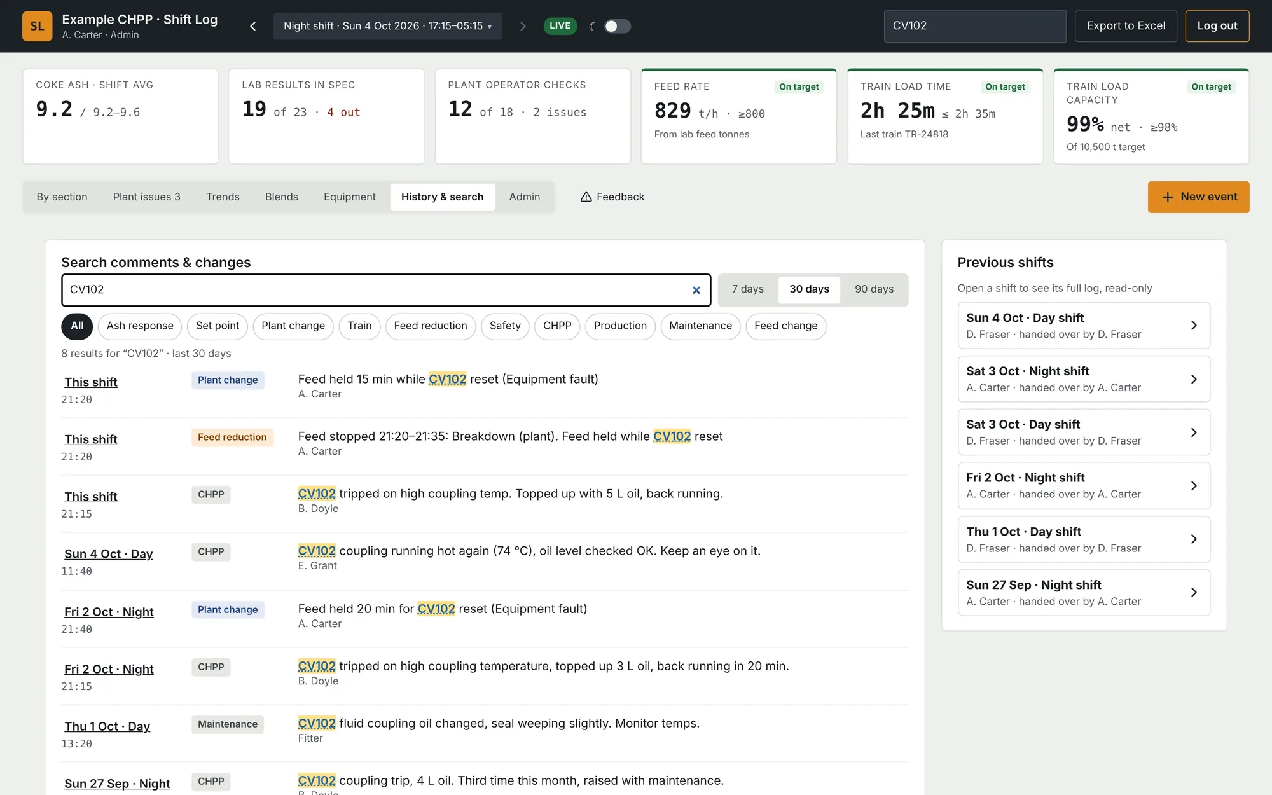Viewport: 1272px width, 795px height.
Task: Open the Blends tab
Action: coord(282,197)
